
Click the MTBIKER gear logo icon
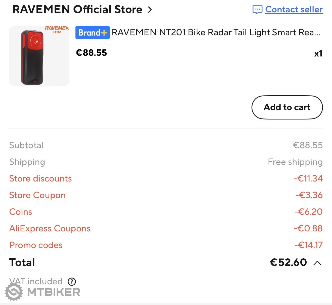14,292
